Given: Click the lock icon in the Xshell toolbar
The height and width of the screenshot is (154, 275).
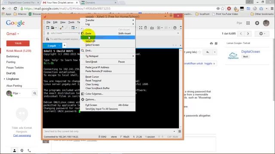Looking at the screenshot, I should [146, 28].
